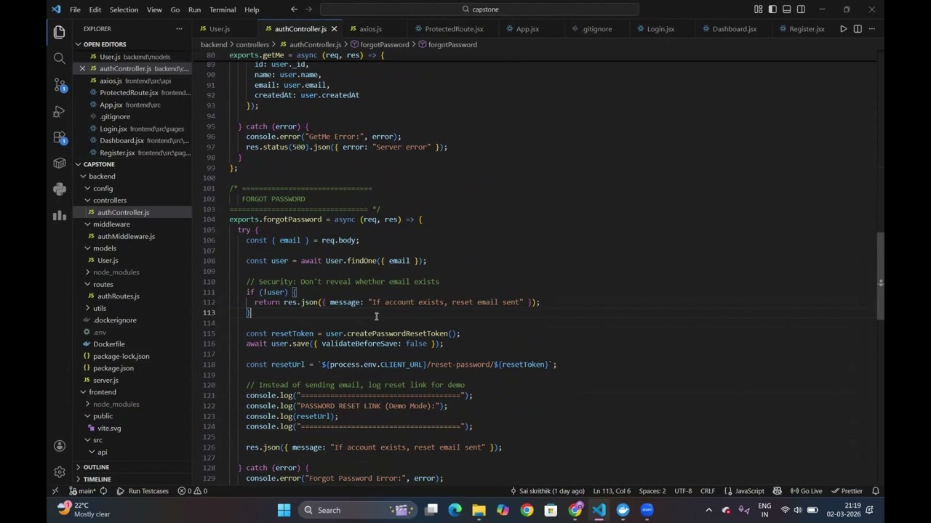Click the capstone command center search box
Image resolution: width=931 pixels, height=523 pixels.
[479, 9]
